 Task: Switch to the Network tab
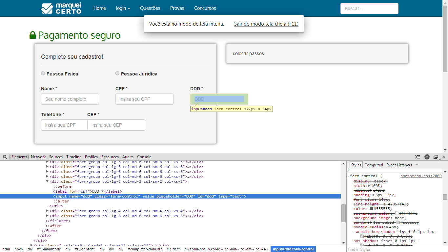[x=38, y=157]
